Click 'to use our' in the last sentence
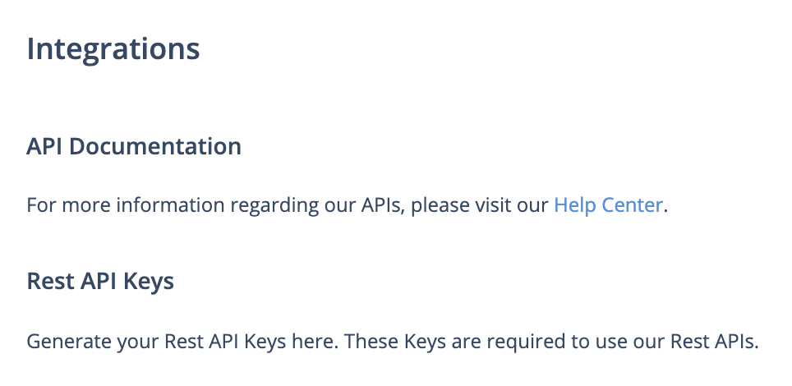792x386 pixels. 618,342
